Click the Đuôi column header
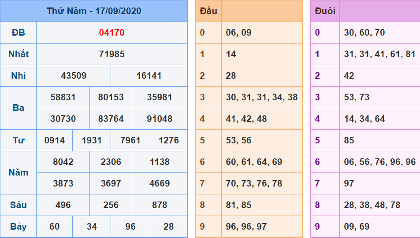Screen dimensions: 420x238 tap(325, 11)
